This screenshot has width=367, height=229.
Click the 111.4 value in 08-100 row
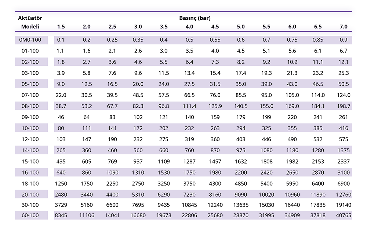point(189,106)
